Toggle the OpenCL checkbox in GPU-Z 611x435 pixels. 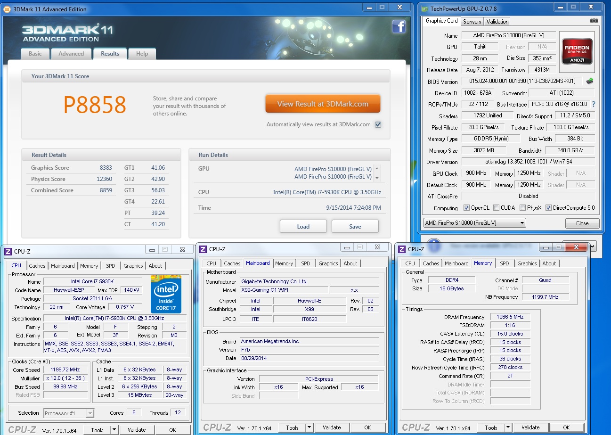[x=466, y=208]
